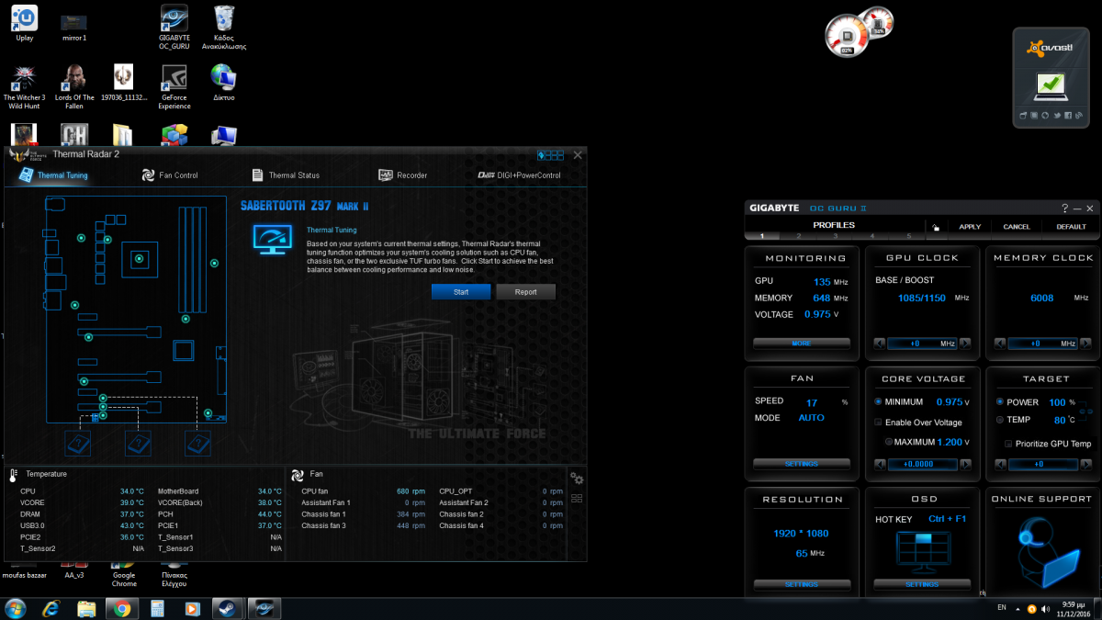
Task: Start thermal tuning with the Start button
Action: 461,291
